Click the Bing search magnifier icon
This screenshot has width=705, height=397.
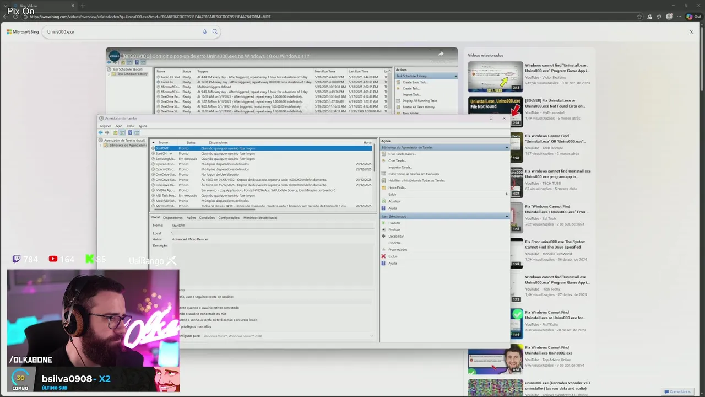click(215, 31)
